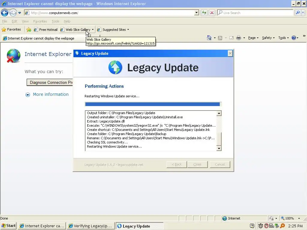Click the Refresh page icon
307x230 pixels.
click(x=204, y=13)
